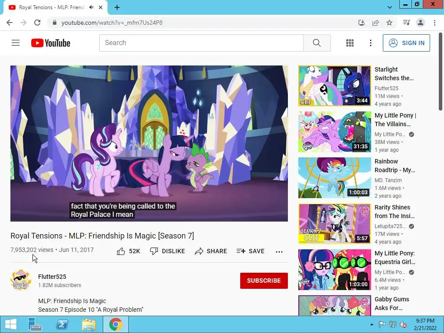View site information lock icon
444x333 pixels.
55,23
